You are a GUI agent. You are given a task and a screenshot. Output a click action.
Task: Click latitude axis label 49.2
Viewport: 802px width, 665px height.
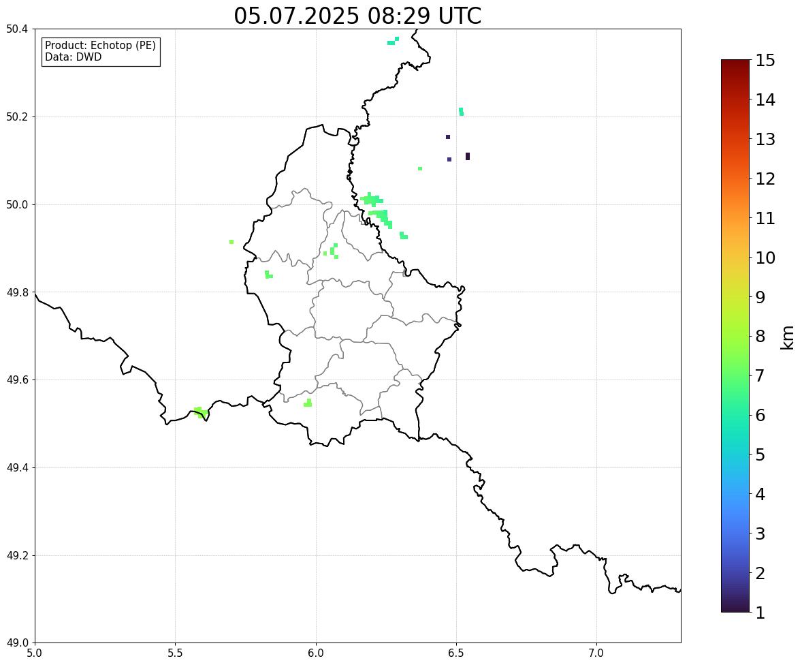[x=17, y=555]
